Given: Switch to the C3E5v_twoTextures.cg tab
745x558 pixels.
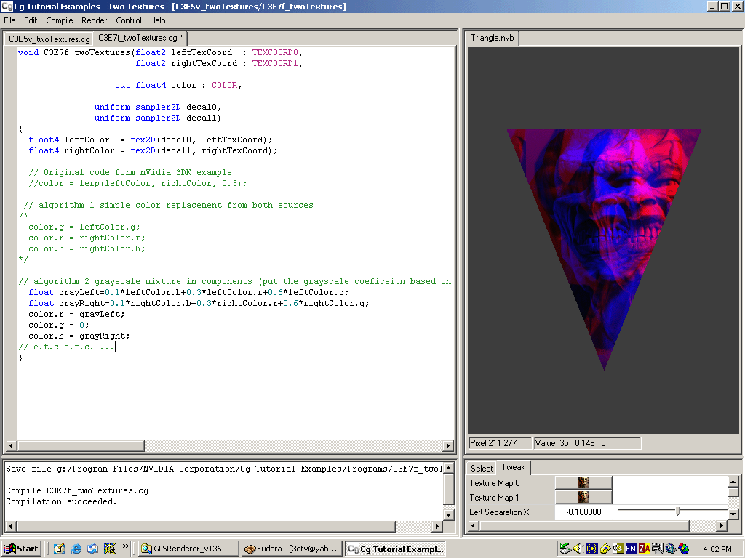Looking at the screenshot, I should point(49,39).
